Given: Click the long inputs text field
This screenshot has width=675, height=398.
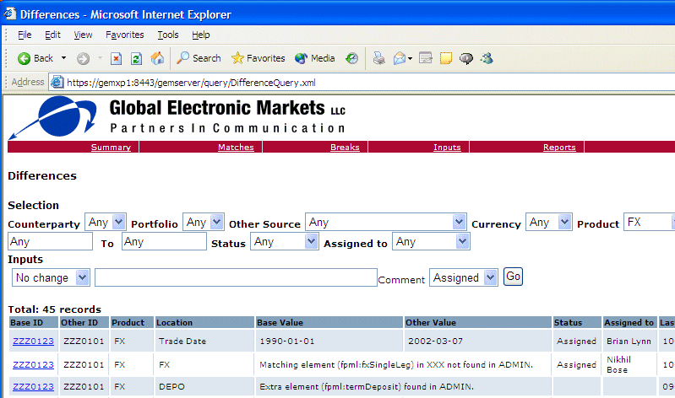Looking at the screenshot, I should click(236, 277).
